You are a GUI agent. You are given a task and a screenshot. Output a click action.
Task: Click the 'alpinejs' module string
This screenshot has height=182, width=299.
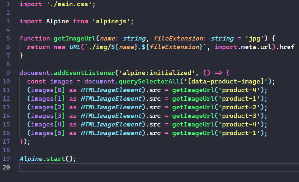pyautogui.click(x=111, y=21)
